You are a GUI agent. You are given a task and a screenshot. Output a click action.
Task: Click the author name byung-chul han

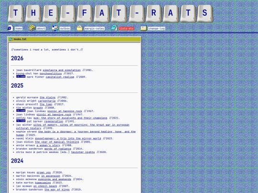[x=27, y=73]
